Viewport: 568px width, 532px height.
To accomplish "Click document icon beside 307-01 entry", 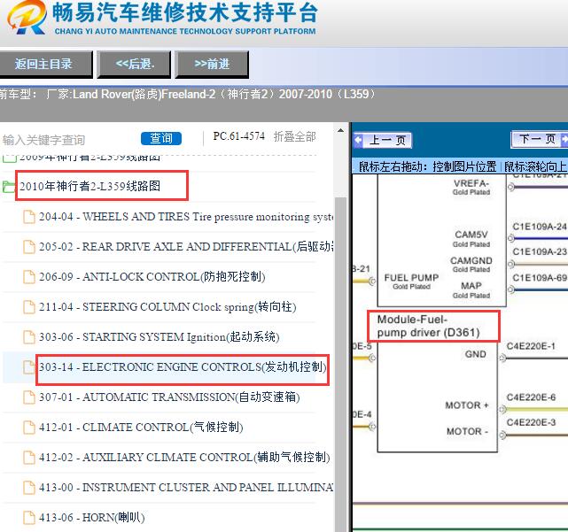I will point(29,397).
